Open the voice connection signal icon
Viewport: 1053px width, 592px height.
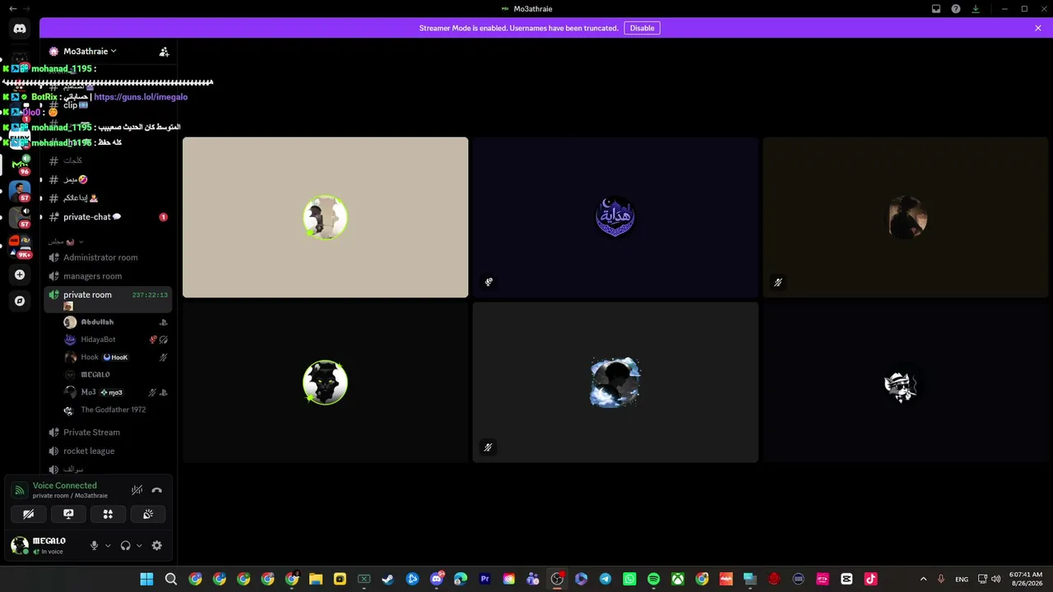[x=20, y=491]
